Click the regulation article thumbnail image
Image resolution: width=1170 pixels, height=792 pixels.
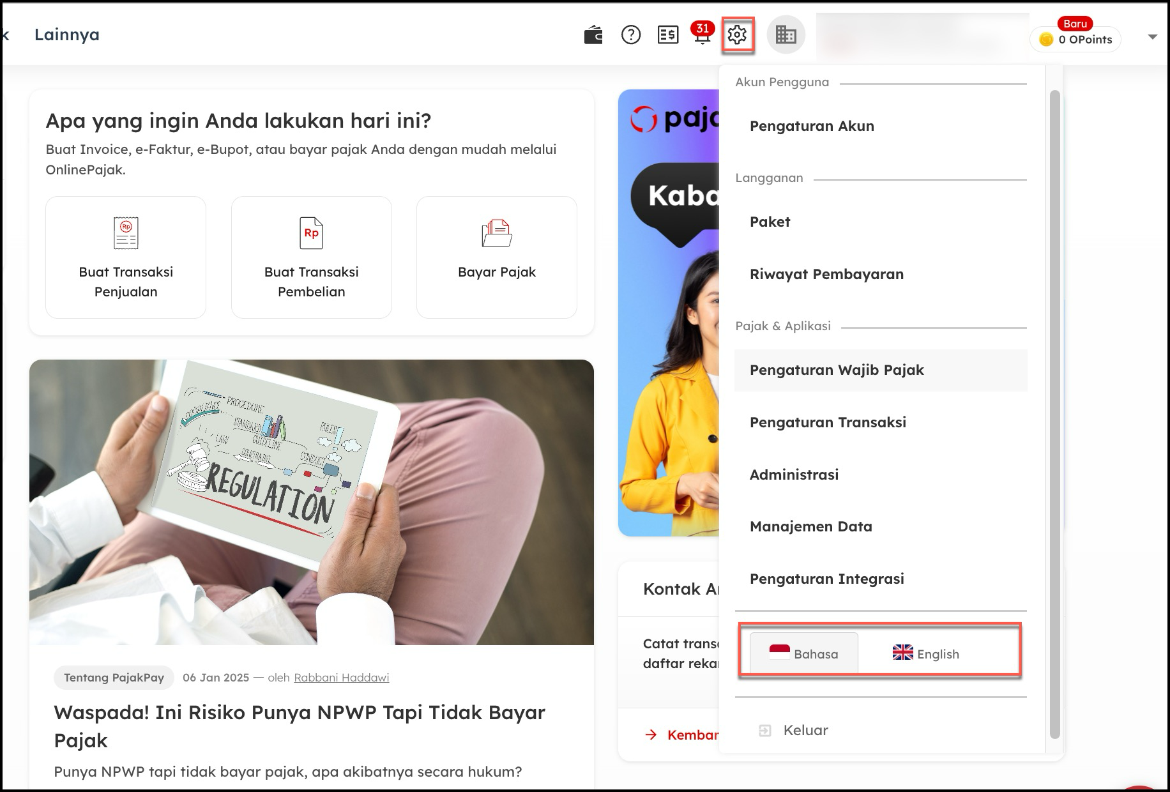311,502
